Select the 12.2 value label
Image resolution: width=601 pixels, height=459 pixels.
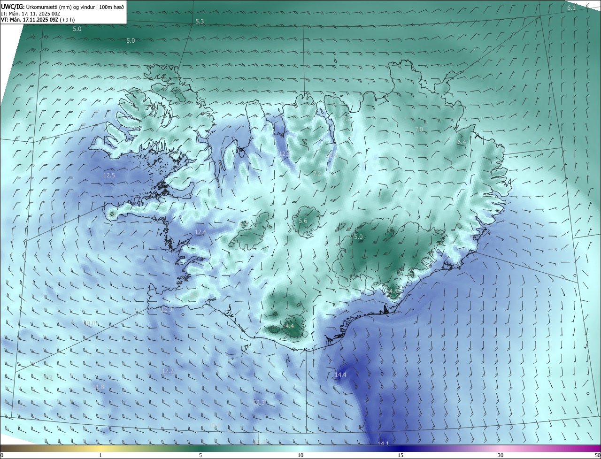(168, 371)
